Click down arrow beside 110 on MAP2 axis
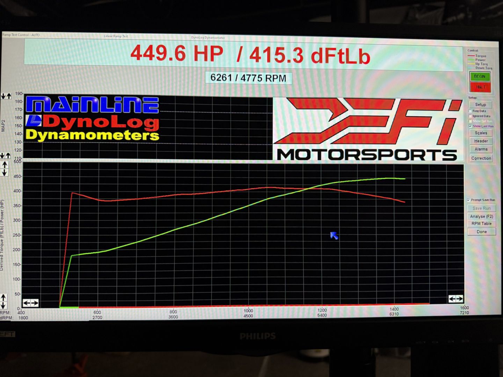This screenshot has width=503, height=377. [3, 155]
